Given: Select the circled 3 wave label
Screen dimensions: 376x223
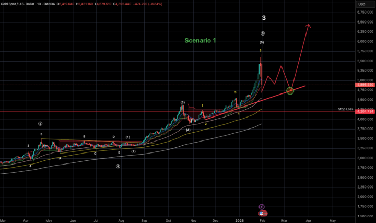Looking at the screenshot, I should coord(40,124).
